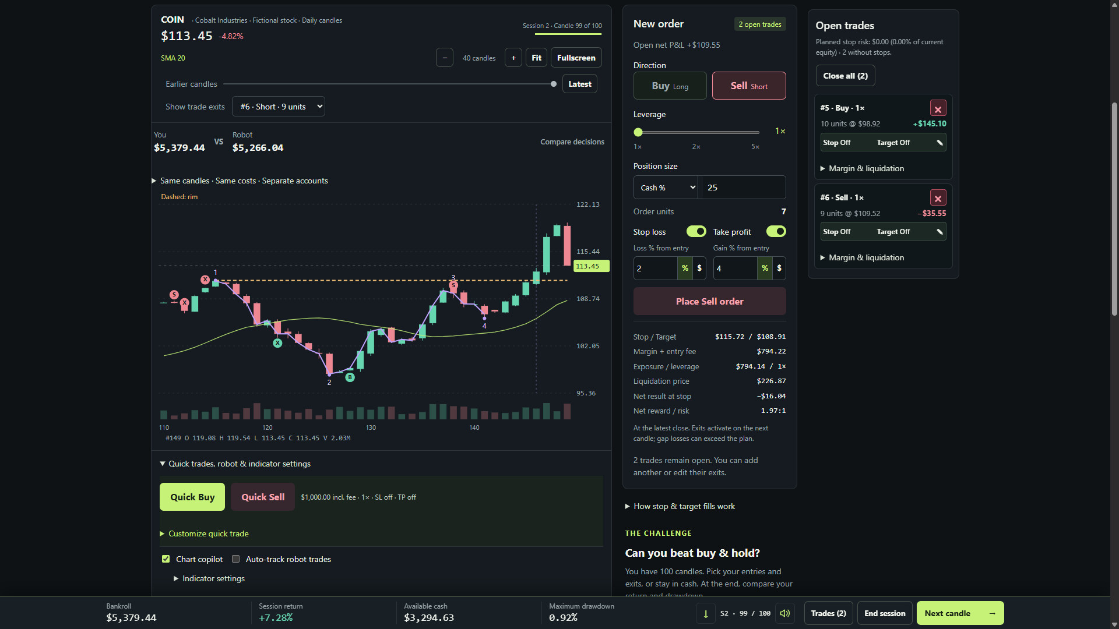Click the B marker on the chart
This screenshot has width=1119, height=629.
(x=350, y=377)
